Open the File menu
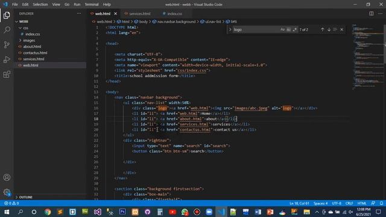 pyautogui.click(x=14, y=4)
